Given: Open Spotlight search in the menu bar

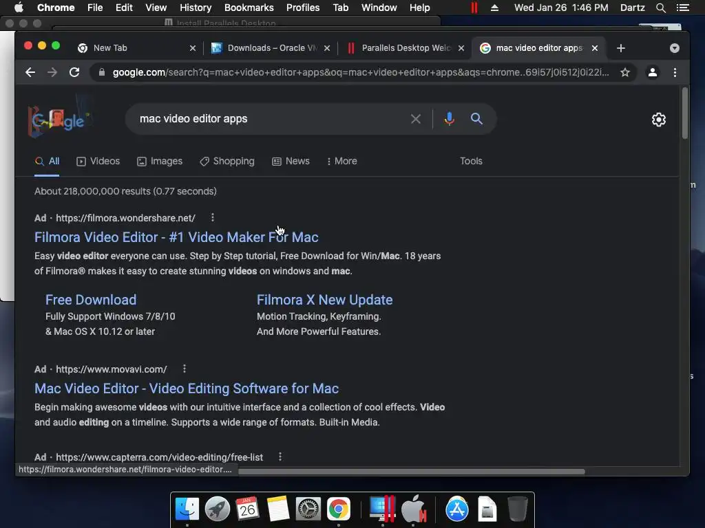Looking at the screenshot, I should [661, 8].
